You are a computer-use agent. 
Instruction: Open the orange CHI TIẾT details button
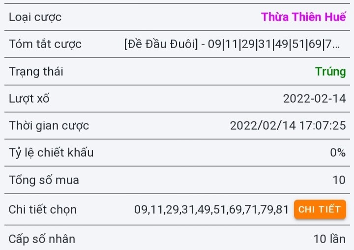coord(320,209)
